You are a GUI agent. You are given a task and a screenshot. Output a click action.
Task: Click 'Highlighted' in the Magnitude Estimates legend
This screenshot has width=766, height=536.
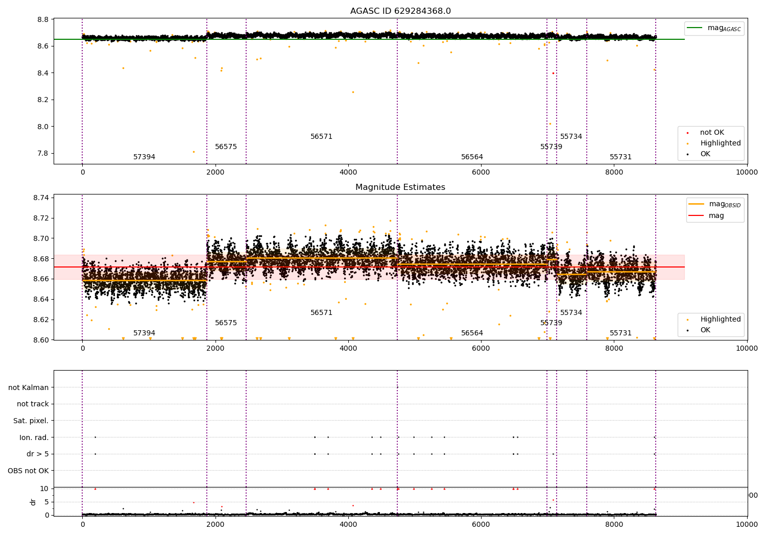[x=720, y=320]
